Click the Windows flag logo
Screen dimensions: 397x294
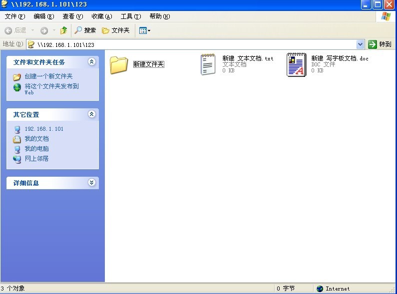click(386, 16)
